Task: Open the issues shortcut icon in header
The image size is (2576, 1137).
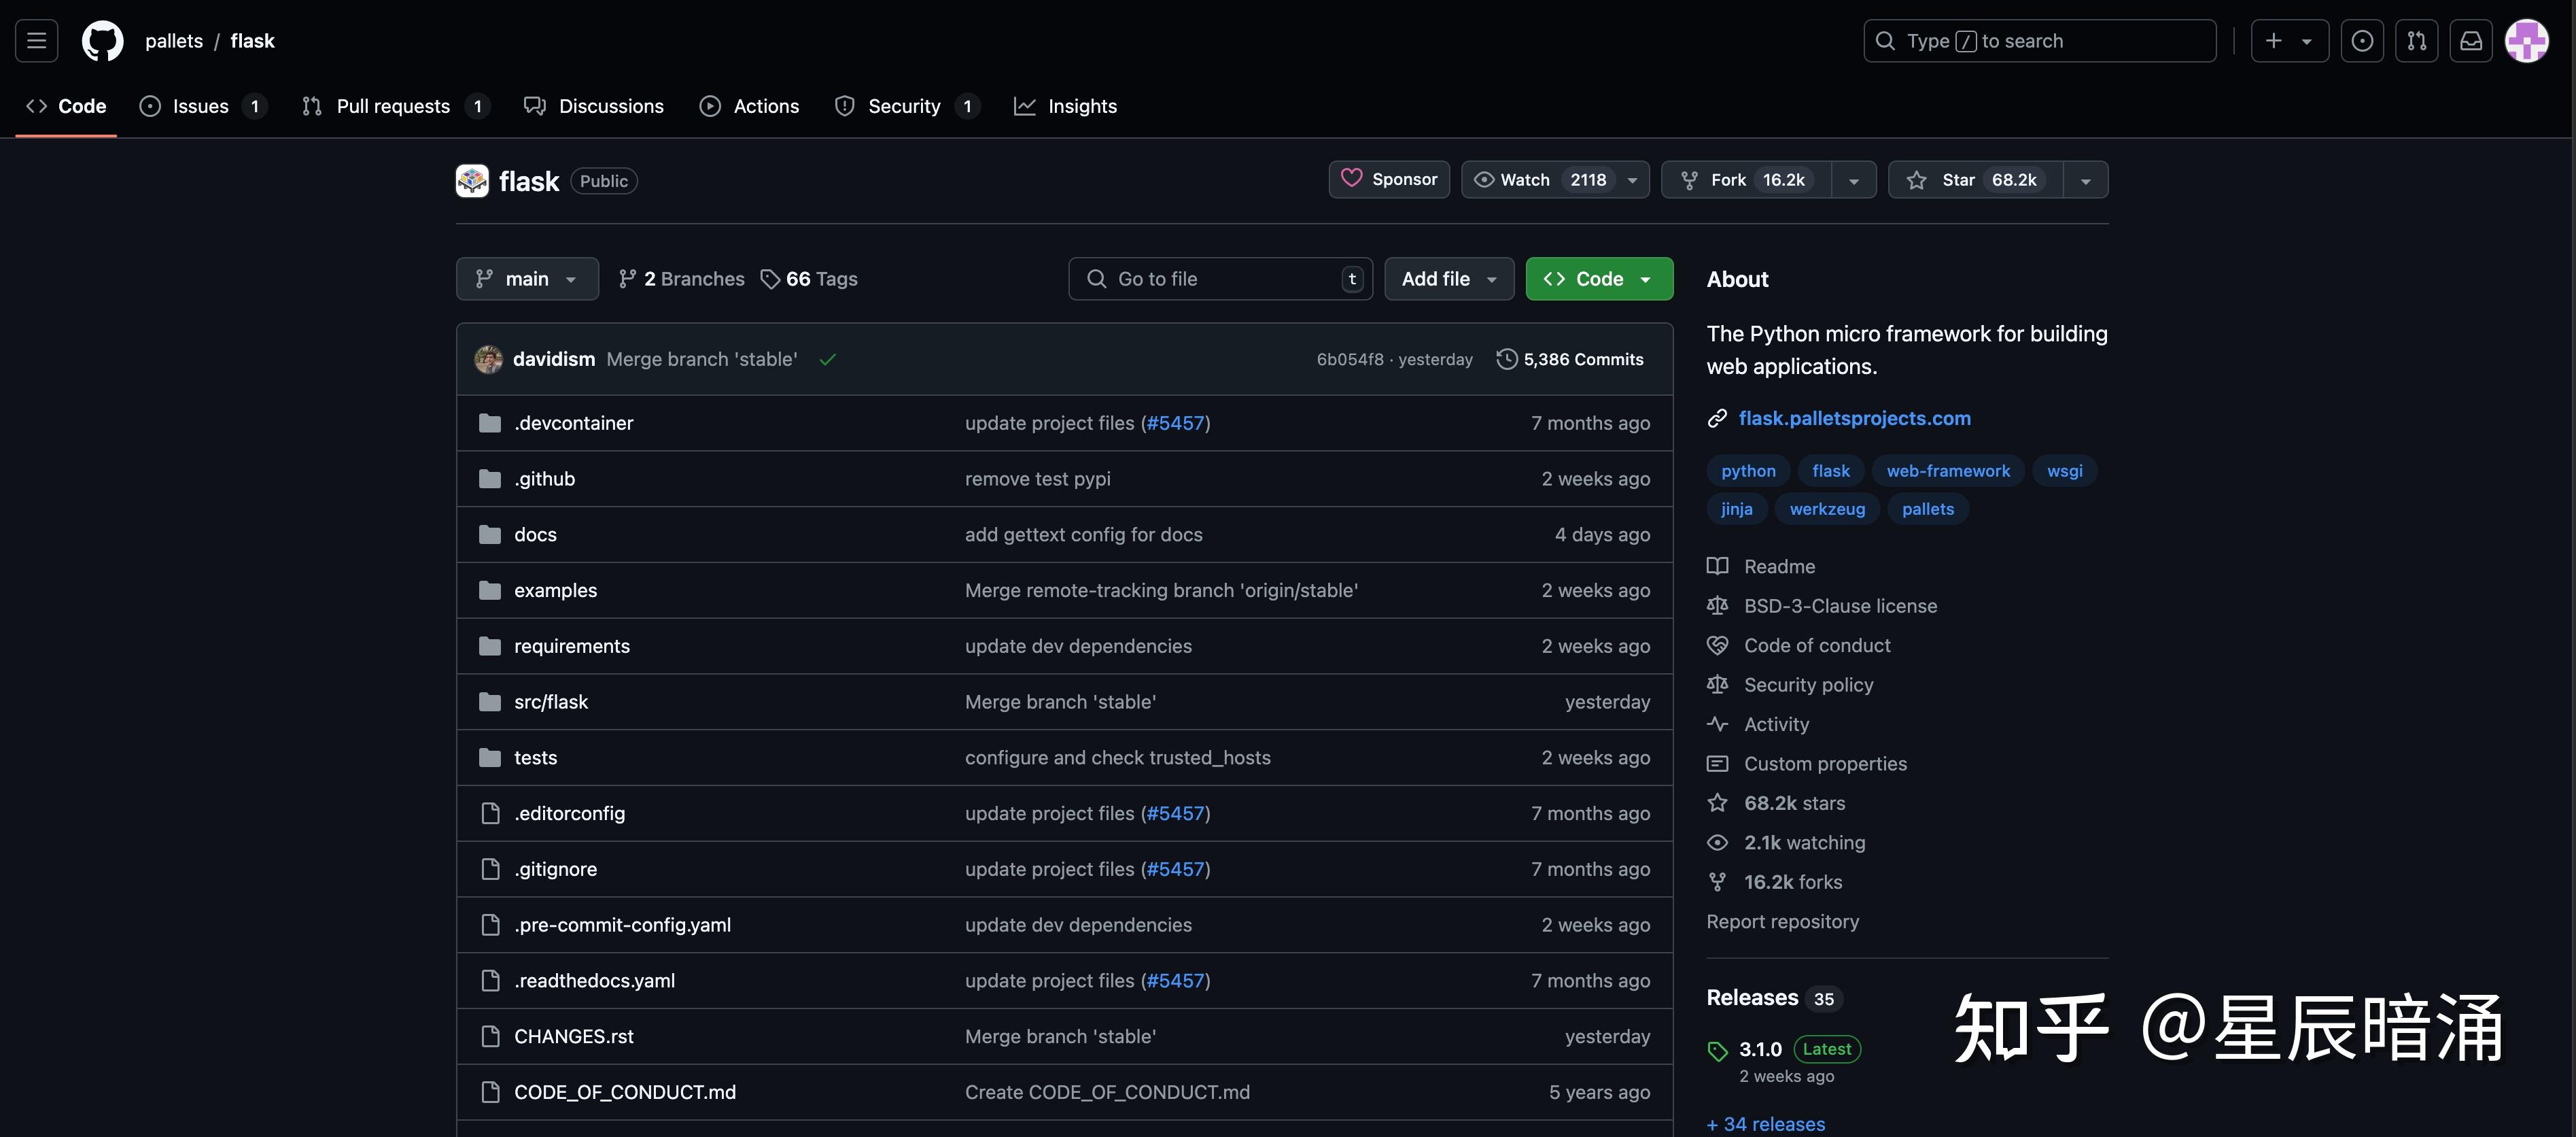Action: tap(2362, 41)
